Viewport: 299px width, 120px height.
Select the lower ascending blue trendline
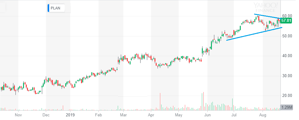(254, 34)
